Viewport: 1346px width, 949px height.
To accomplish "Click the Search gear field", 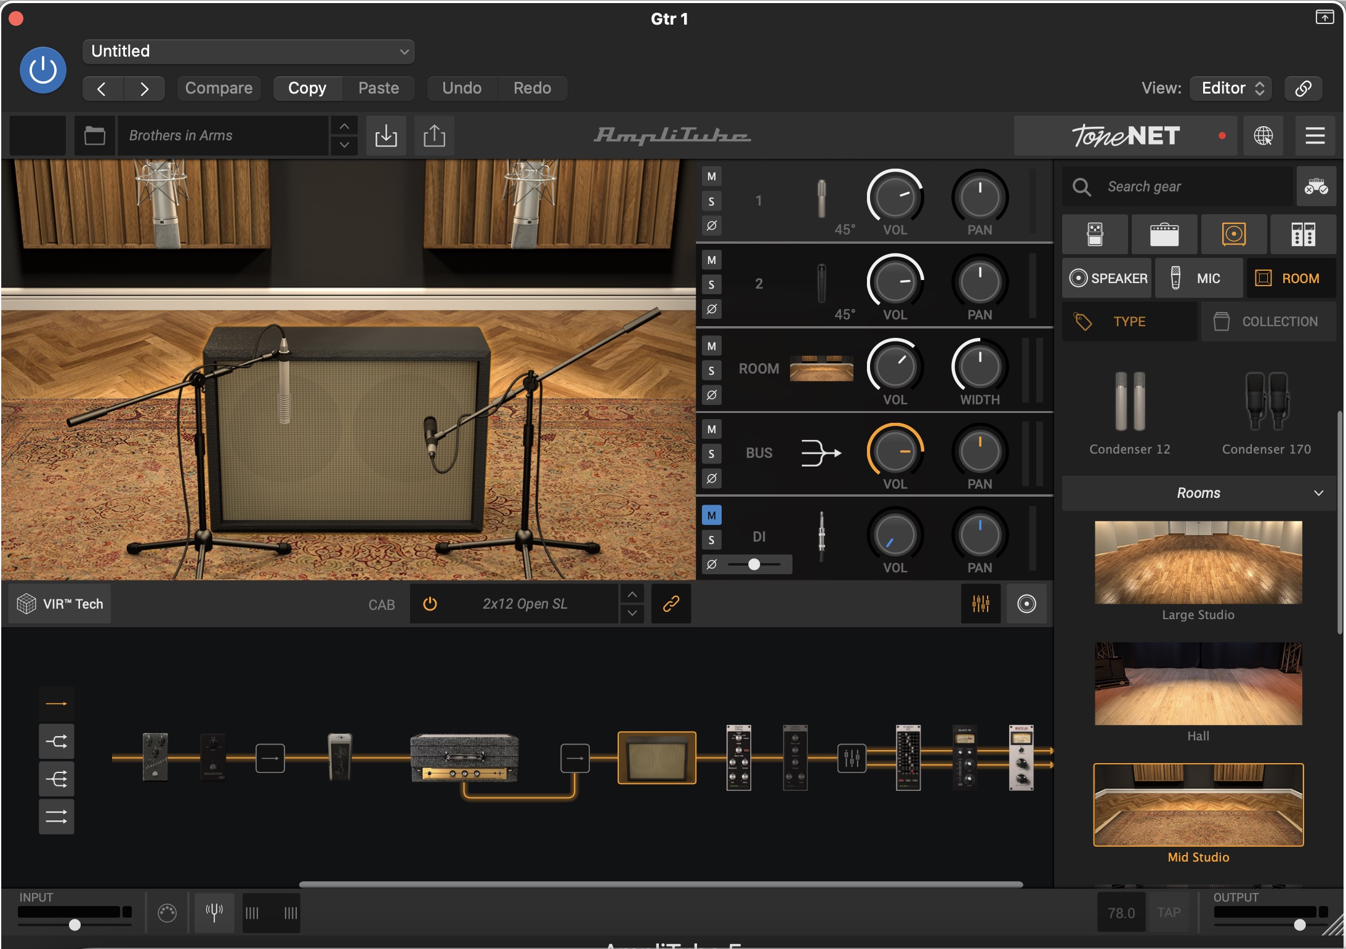I will tap(1177, 186).
